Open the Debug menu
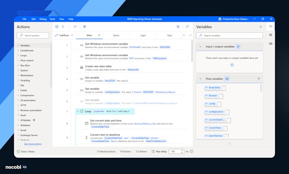This screenshot has height=174, width=289. pos(43,19)
